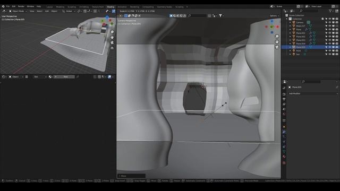Click zoom icon in left viewport
The height and width of the screenshot is (191, 340).
tap(112, 32)
